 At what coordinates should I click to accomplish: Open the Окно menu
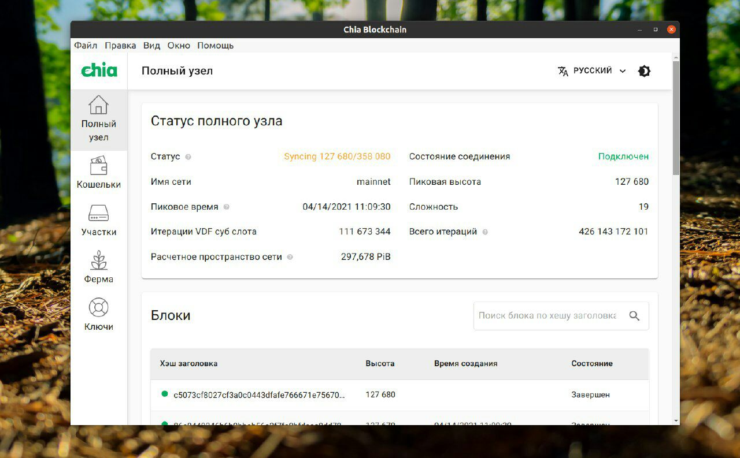[x=179, y=46]
